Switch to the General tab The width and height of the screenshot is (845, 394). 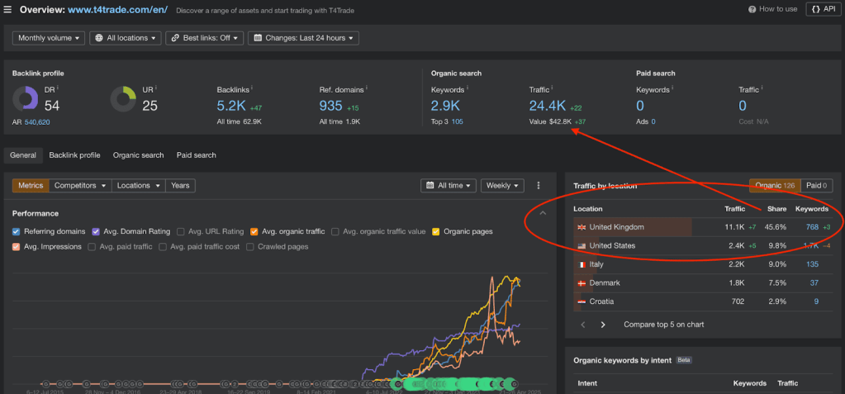(23, 155)
